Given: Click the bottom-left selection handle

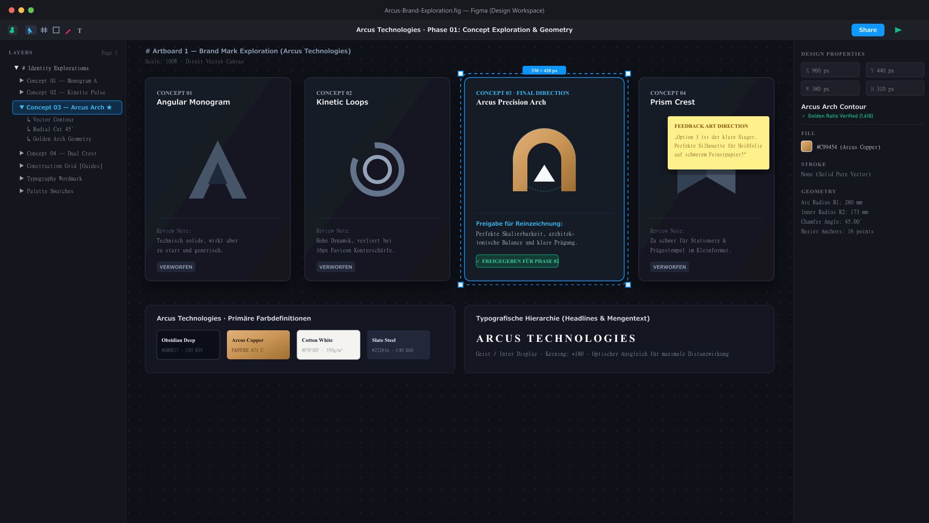Looking at the screenshot, I should coord(461,285).
